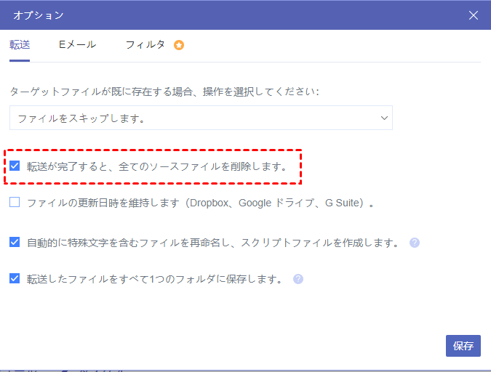This screenshot has height=372, width=491.
Task: Click the オプション title text
Action: coord(39,15)
